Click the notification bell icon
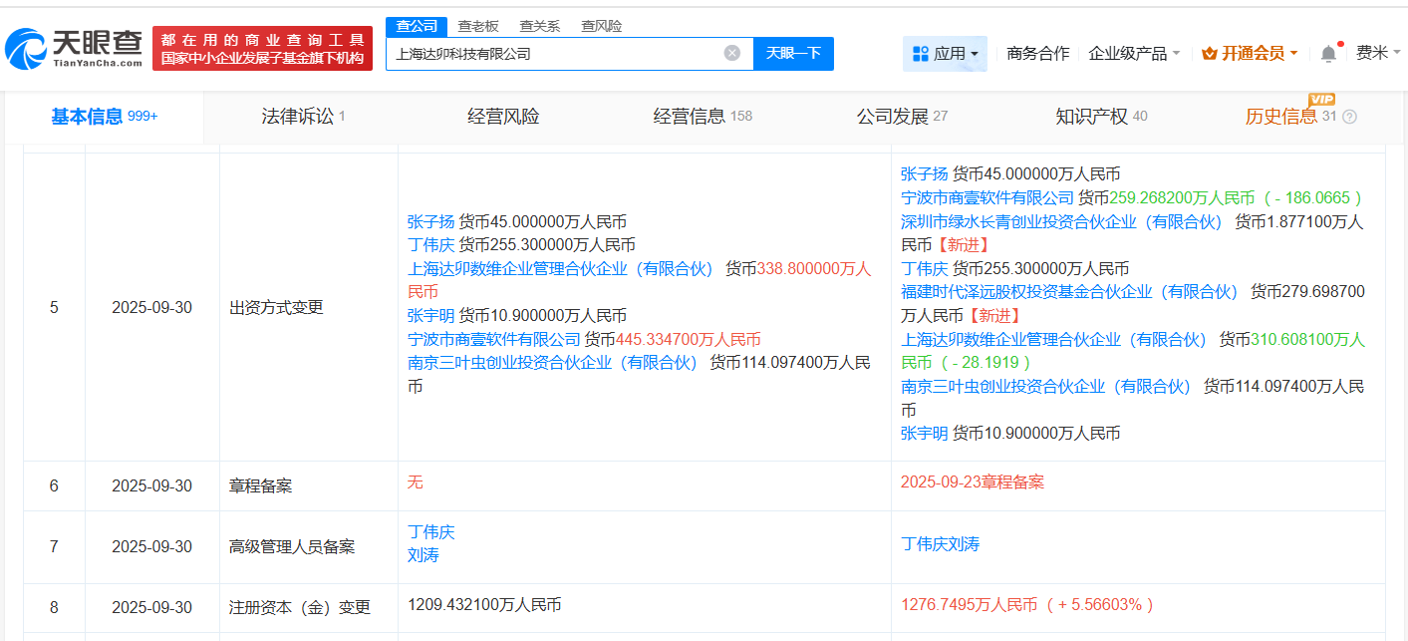The width and height of the screenshot is (1408, 641). coord(1326,52)
